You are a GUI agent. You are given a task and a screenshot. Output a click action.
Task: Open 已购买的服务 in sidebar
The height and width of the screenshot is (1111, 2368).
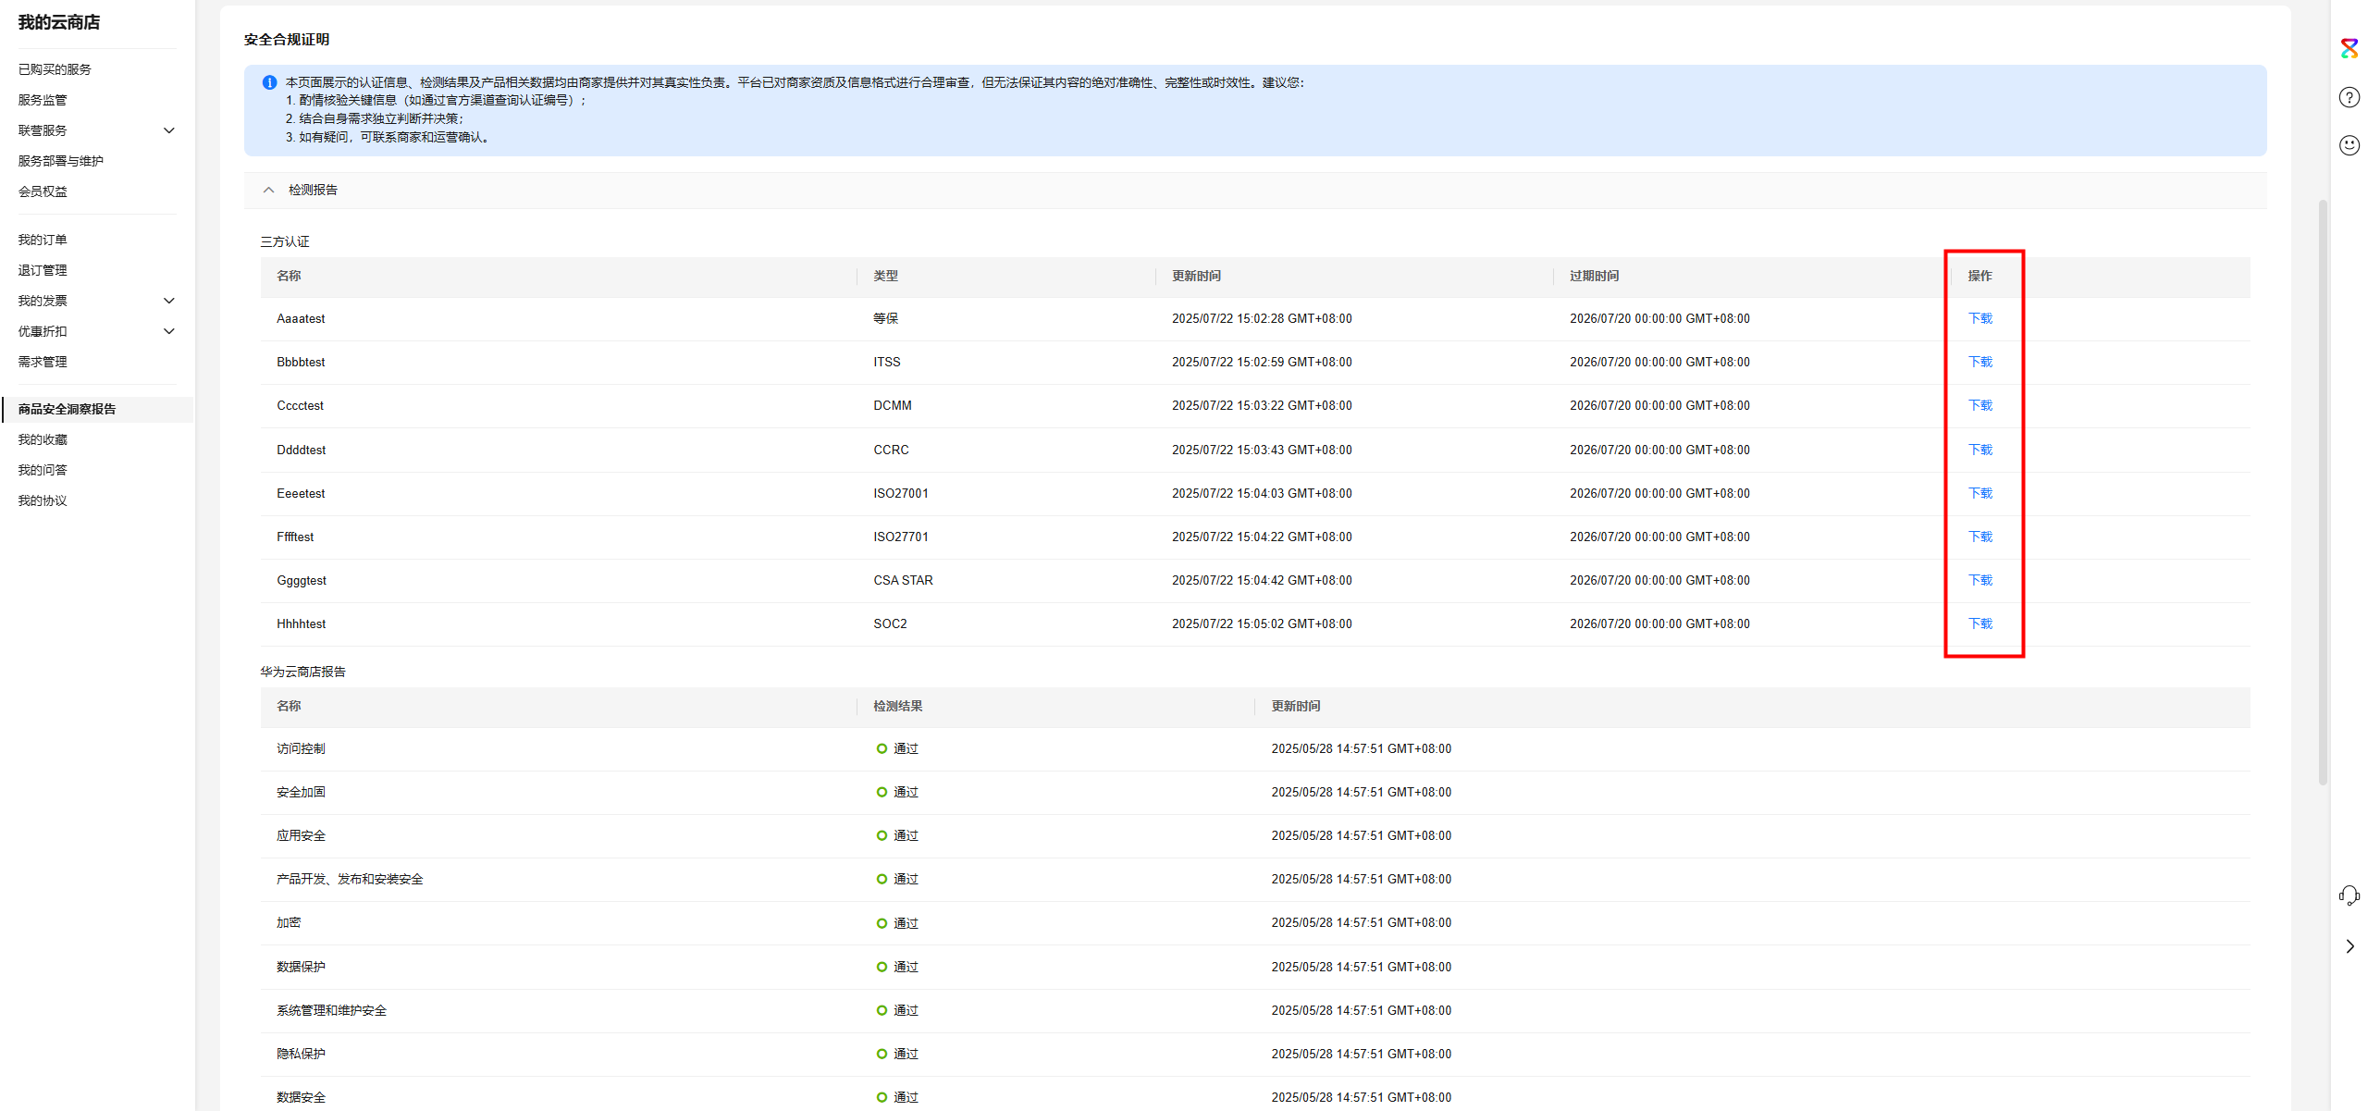pyautogui.click(x=55, y=69)
